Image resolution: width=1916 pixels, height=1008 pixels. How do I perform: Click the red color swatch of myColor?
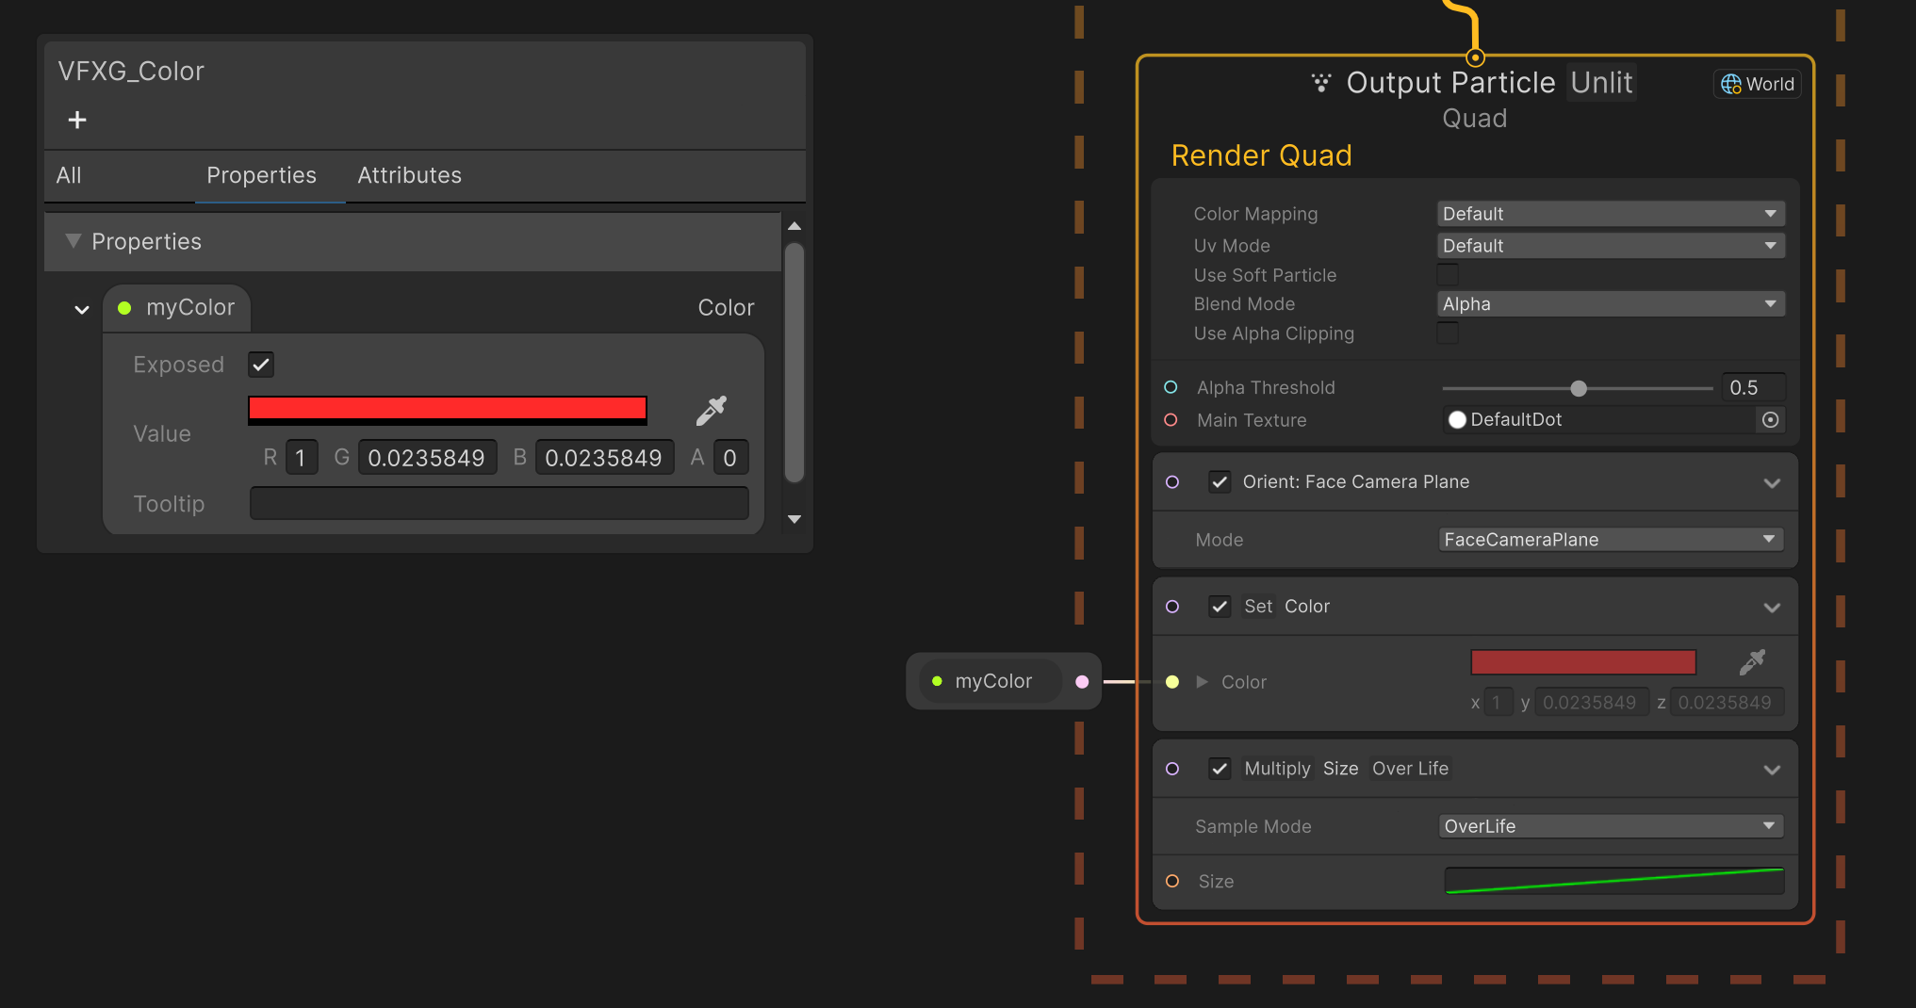tap(447, 409)
